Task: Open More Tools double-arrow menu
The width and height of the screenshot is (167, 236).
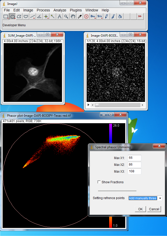Action: click(140, 17)
